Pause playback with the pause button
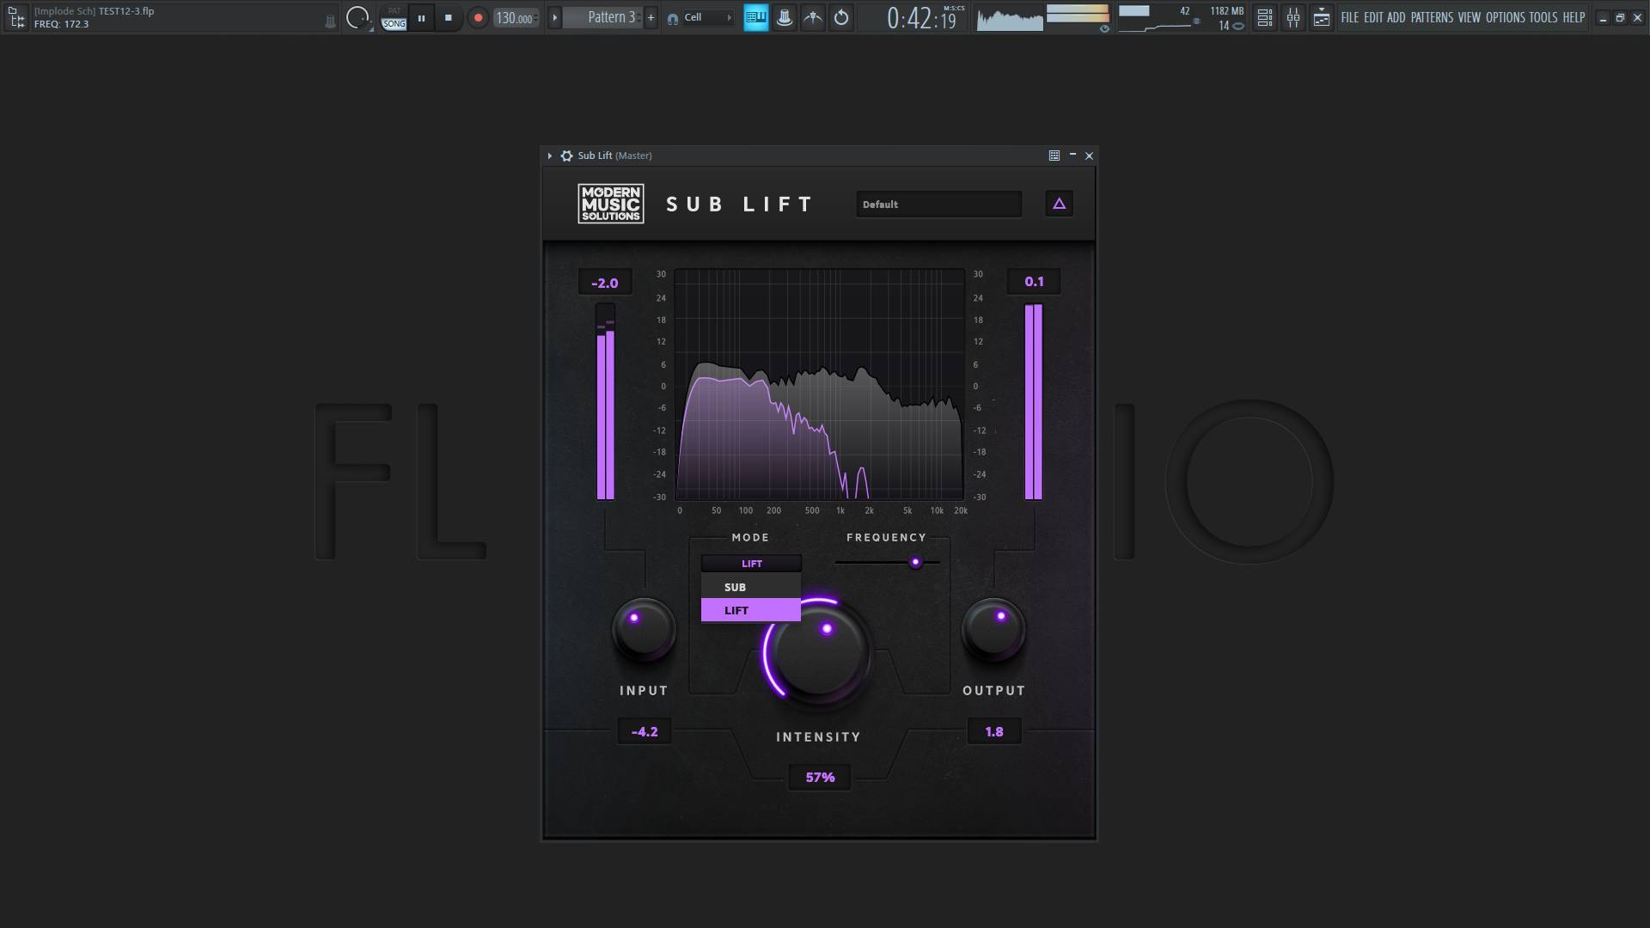This screenshot has height=928, width=1650. [421, 17]
